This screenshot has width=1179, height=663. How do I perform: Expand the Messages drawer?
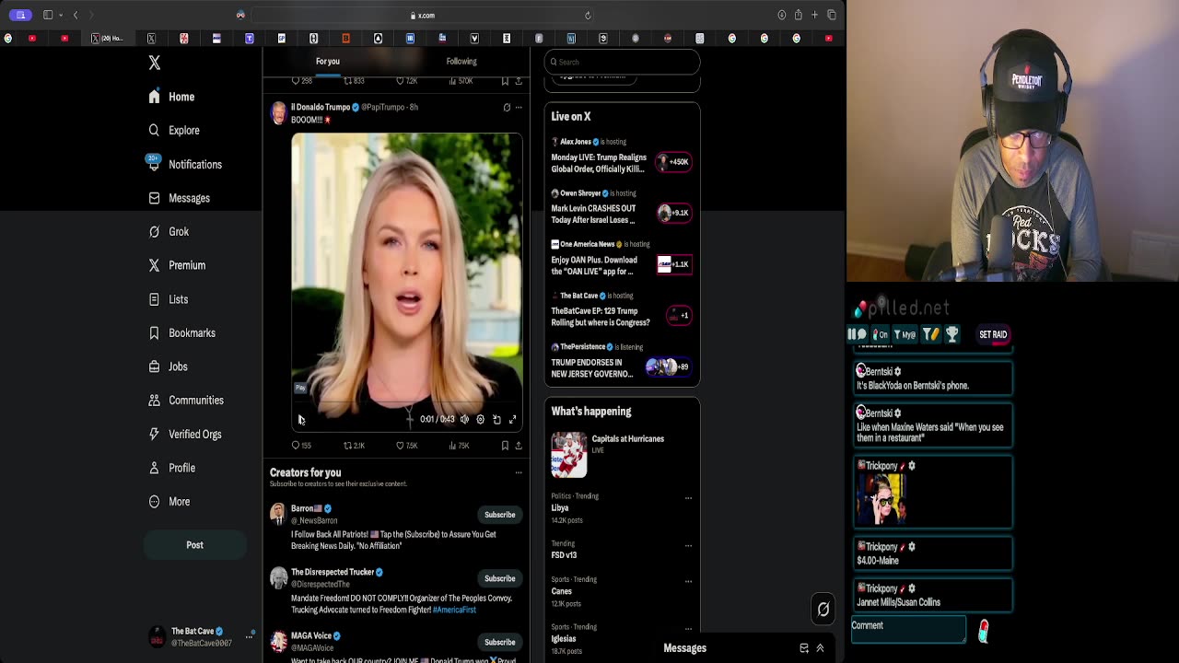point(820,648)
